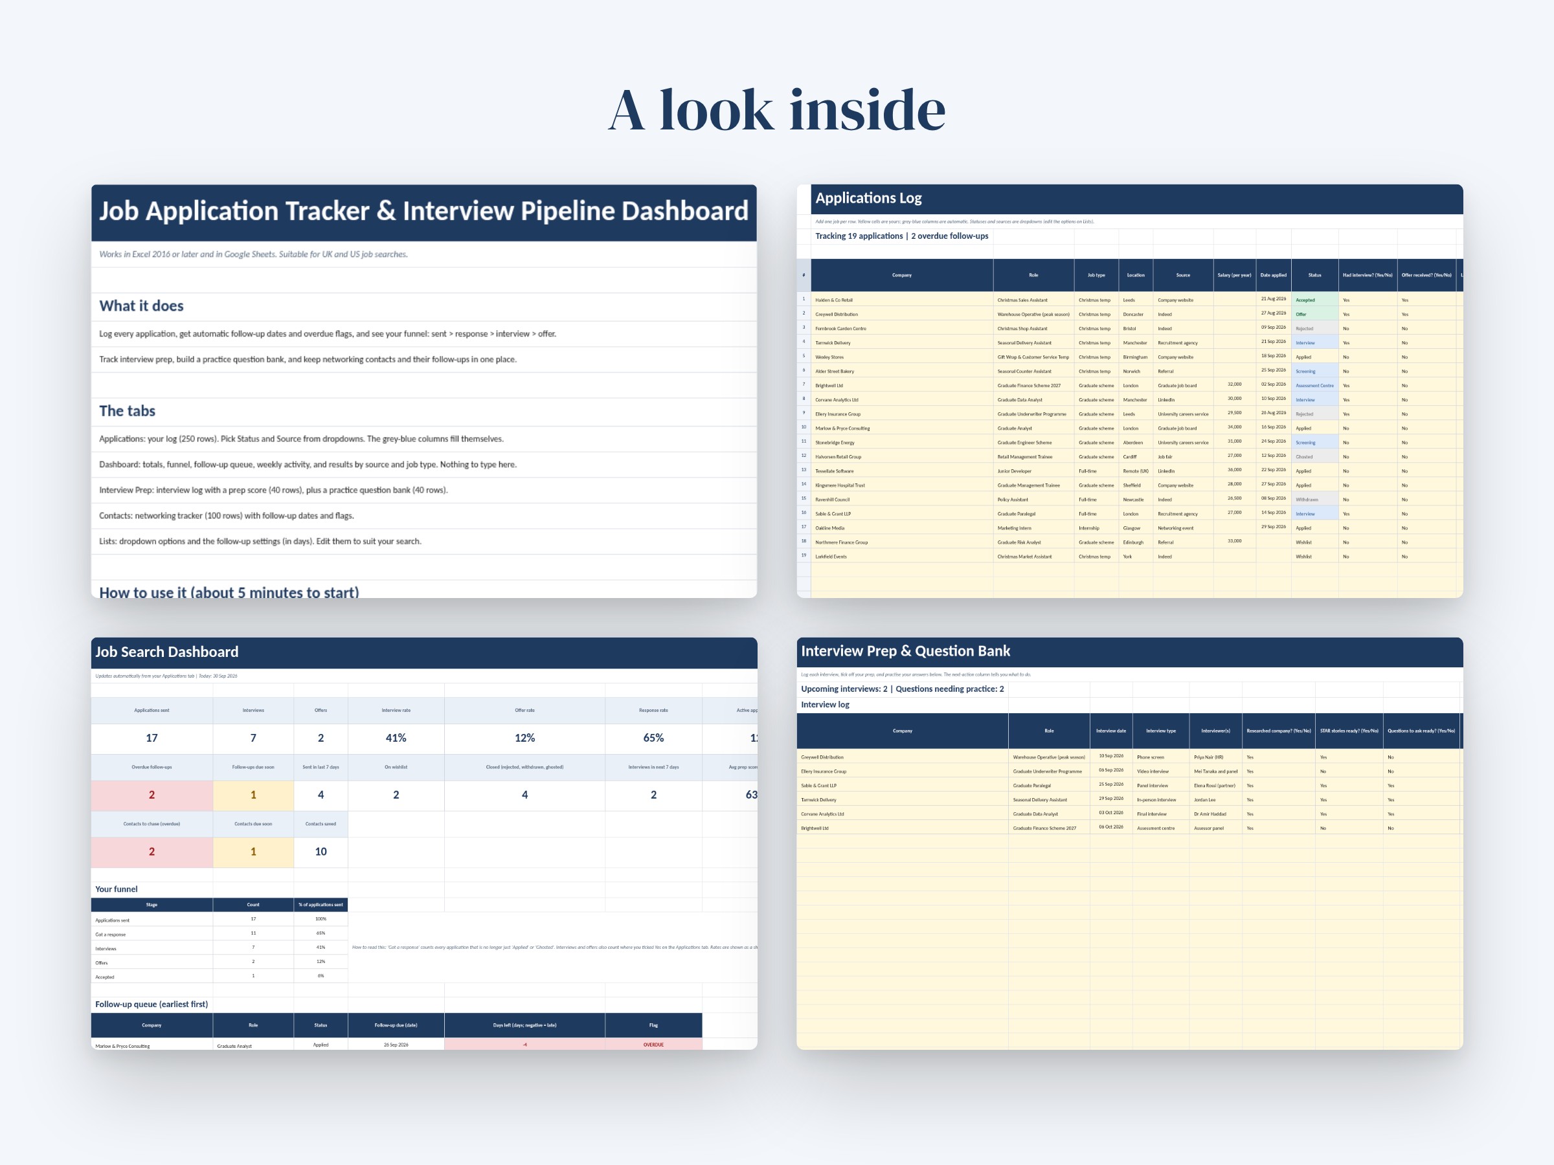This screenshot has width=1554, height=1165.
Task: Click the "A look inside" page heading
Action: [x=777, y=109]
